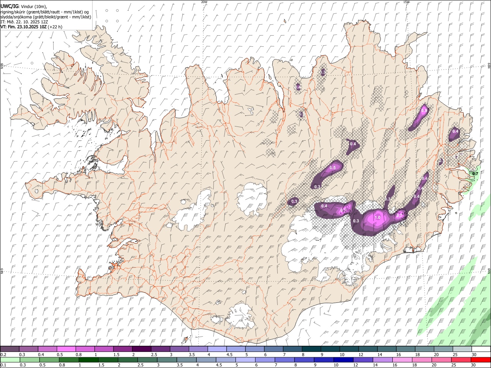Click the 15W longitude label at the top edge
Viewport: 491px width, 368px height.
(x=406, y=2)
